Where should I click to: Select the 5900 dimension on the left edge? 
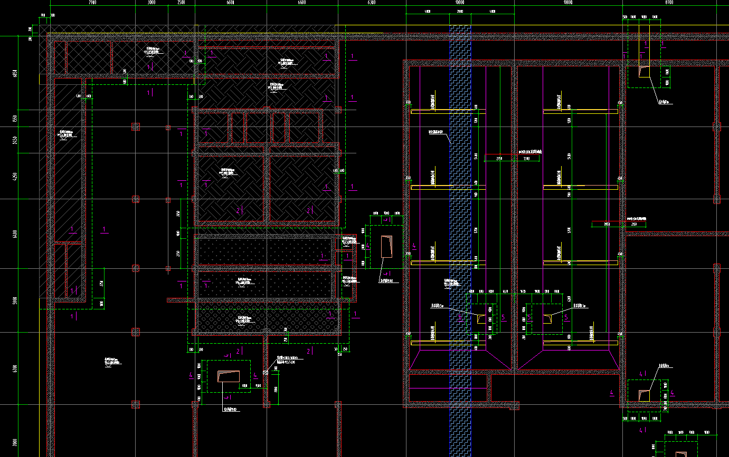coord(15,300)
